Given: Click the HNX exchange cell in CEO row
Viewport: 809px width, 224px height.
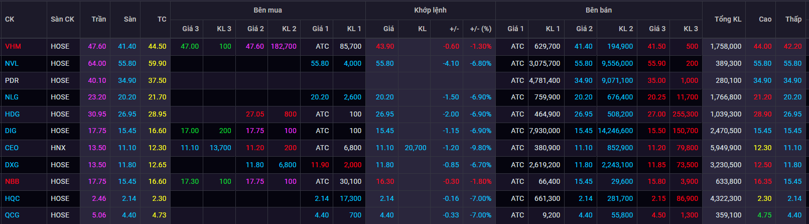Looking at the screenshot, I should (x=58, y=148).
